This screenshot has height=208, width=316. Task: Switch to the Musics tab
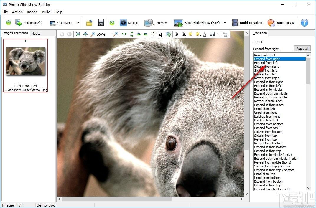(x=36, y=34)
